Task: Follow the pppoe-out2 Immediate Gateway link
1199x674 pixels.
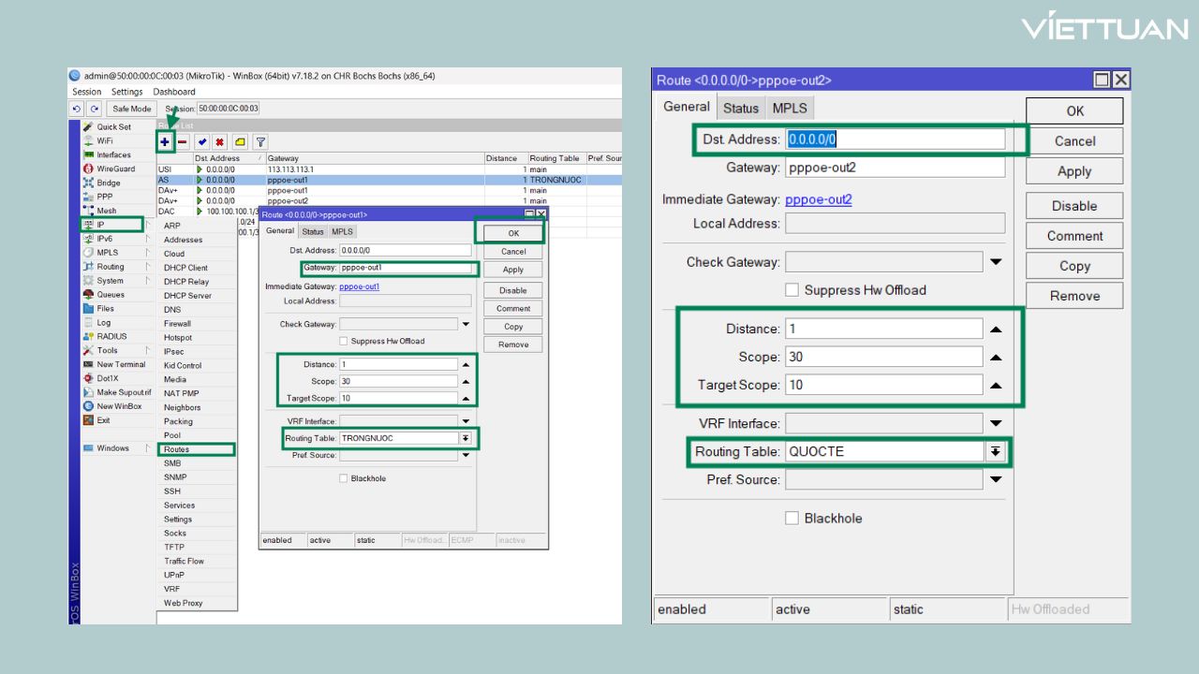Action: pos(818,199)
